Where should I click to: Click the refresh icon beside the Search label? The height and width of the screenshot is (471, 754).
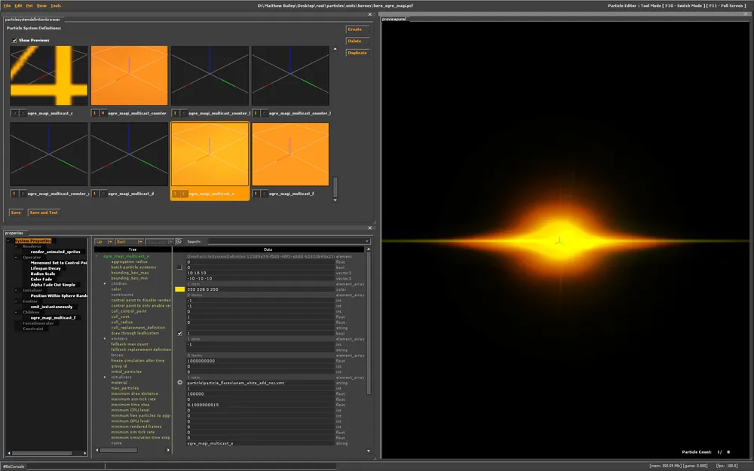tap(179, 241)
